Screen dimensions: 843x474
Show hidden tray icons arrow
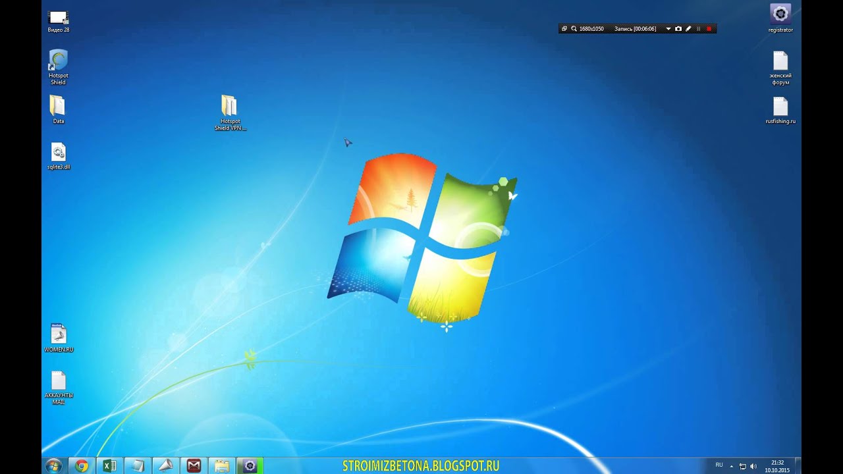731,466
